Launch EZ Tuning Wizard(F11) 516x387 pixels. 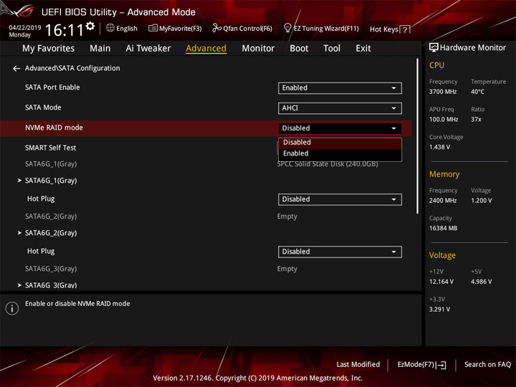tap(322, 28)
